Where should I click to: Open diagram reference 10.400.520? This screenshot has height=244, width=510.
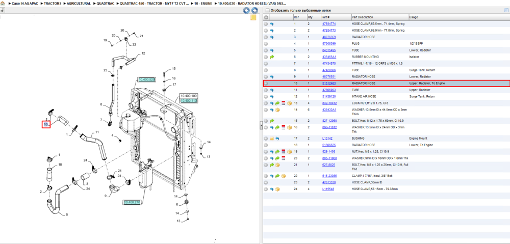[147, 79]
